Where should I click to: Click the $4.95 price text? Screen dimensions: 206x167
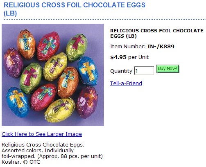click(118, 57)
